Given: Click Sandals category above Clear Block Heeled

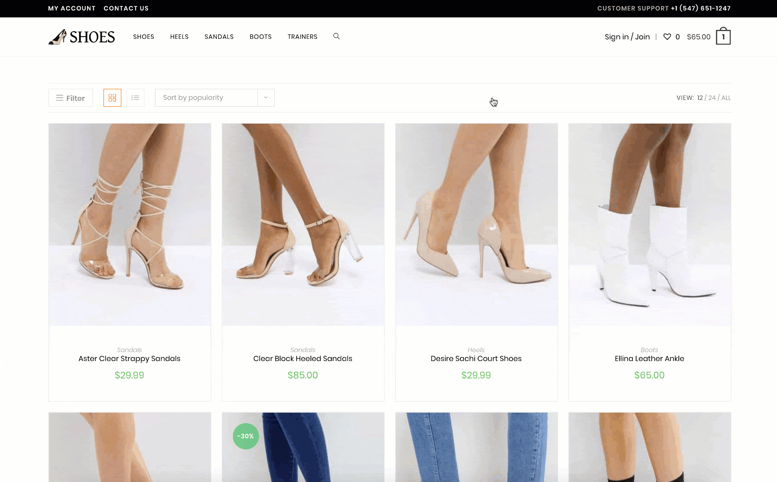Looking at the screenshot, I should pos(303,350).
